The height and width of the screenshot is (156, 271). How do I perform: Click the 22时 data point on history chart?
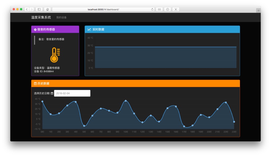click(226, 103)
